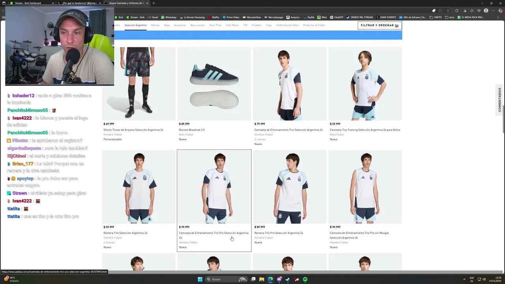Open the Stream - Kick bookmark
505x284 pixels.
click(x=135, y=17)
